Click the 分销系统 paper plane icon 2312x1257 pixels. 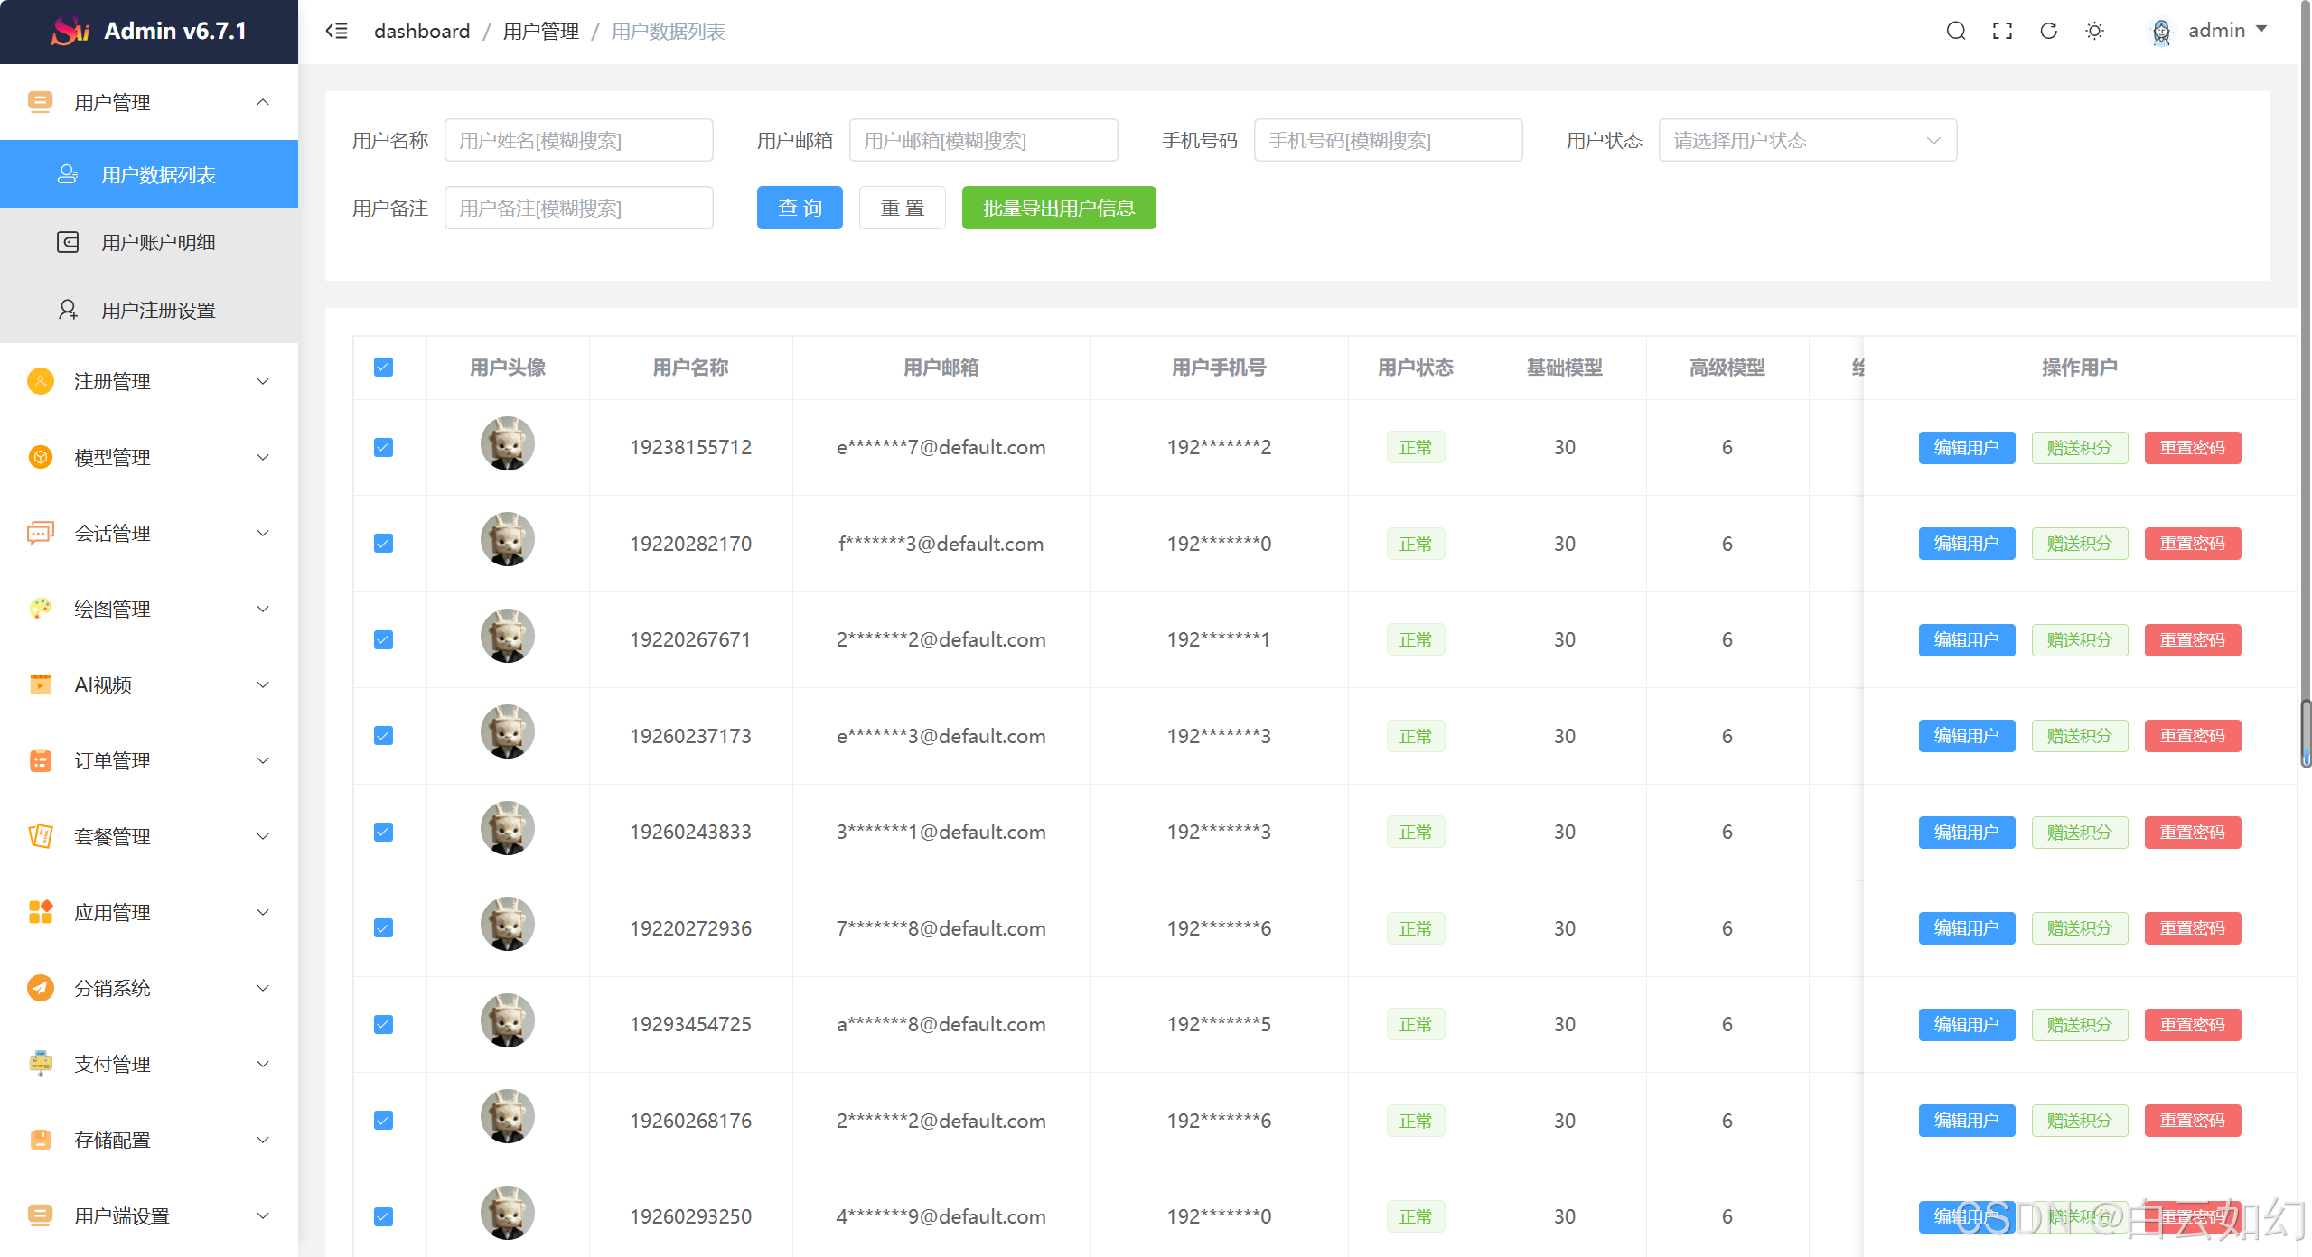coord(40,988)
